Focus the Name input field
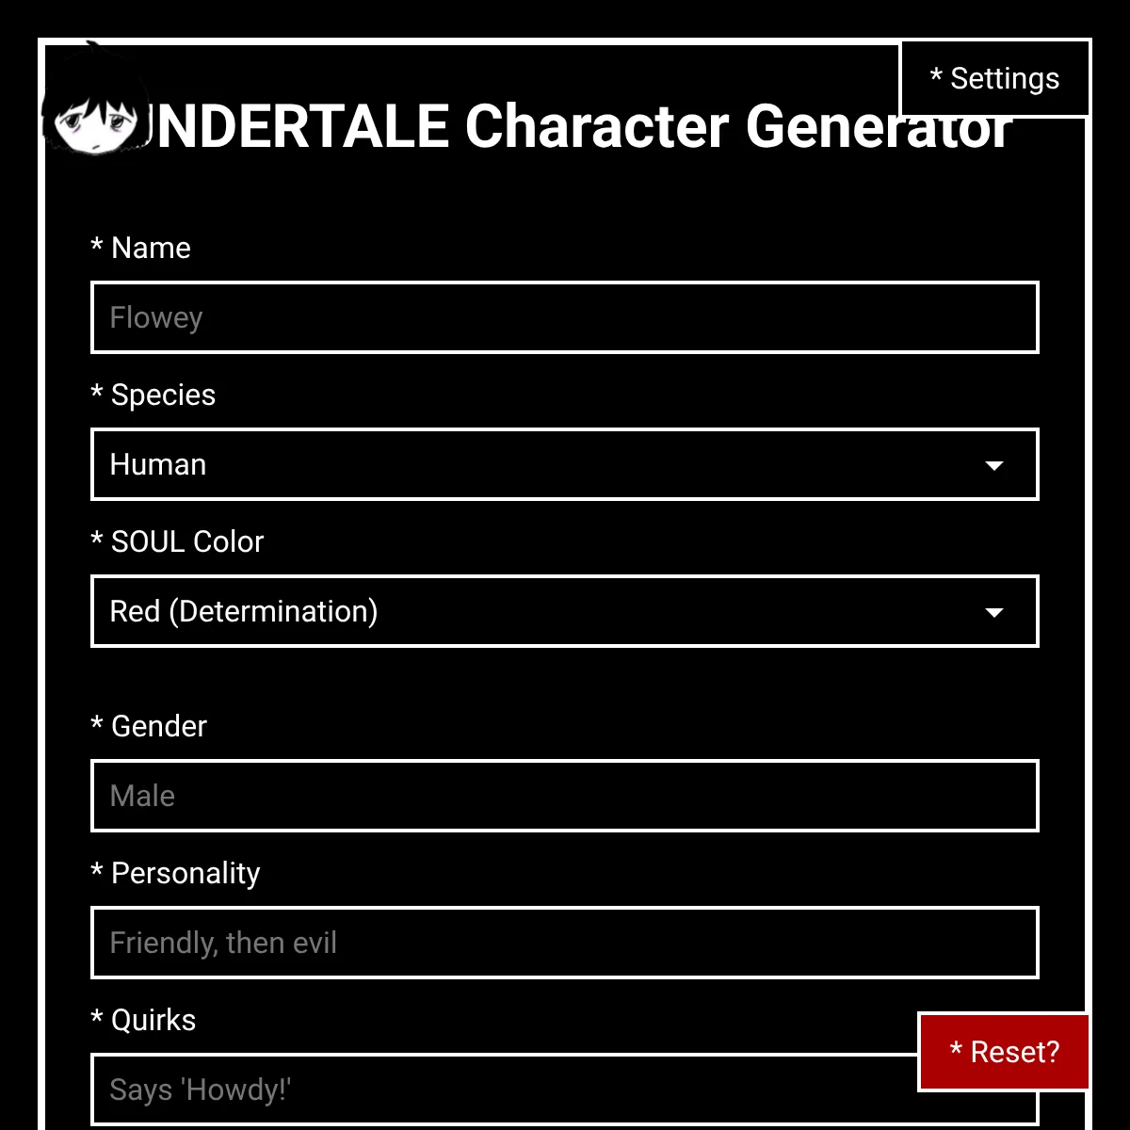Screen dimensions: 1130x1130 point(565,317)
